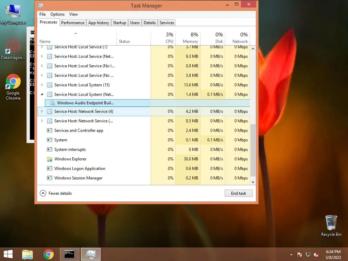348x261 pixels.
Task: Click gear icon of Service Host: Network Service (4)
Action: pos(50,111)
